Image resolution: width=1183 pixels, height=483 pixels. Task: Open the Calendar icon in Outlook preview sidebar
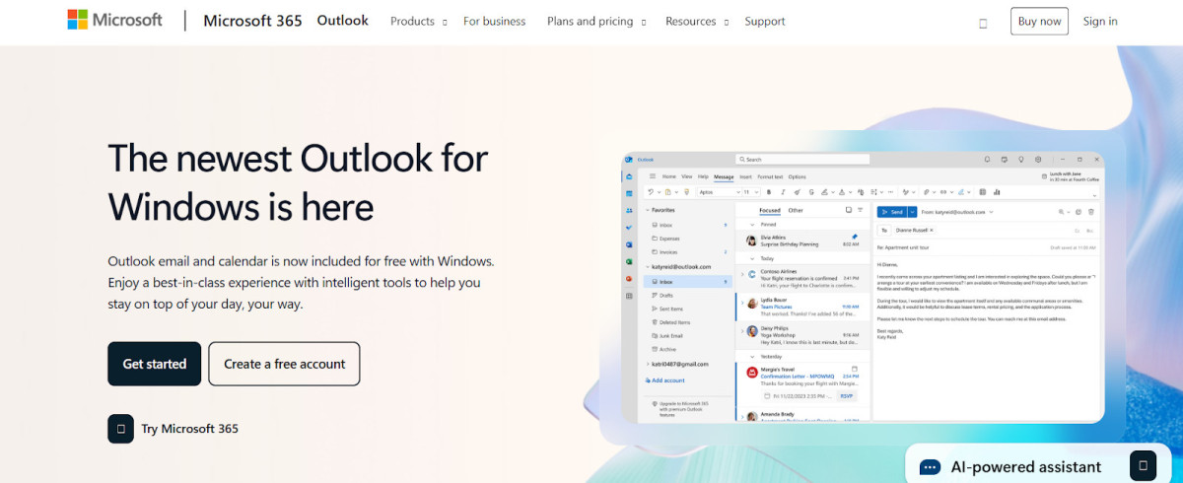[x=629, y=194]
